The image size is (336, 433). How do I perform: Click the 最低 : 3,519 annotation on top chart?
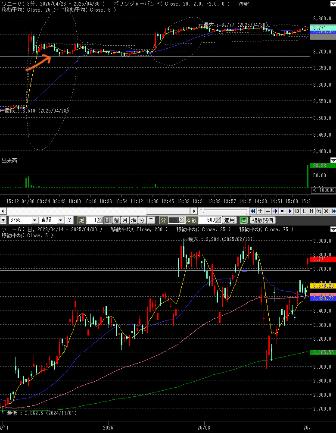[x=34, y=111]
